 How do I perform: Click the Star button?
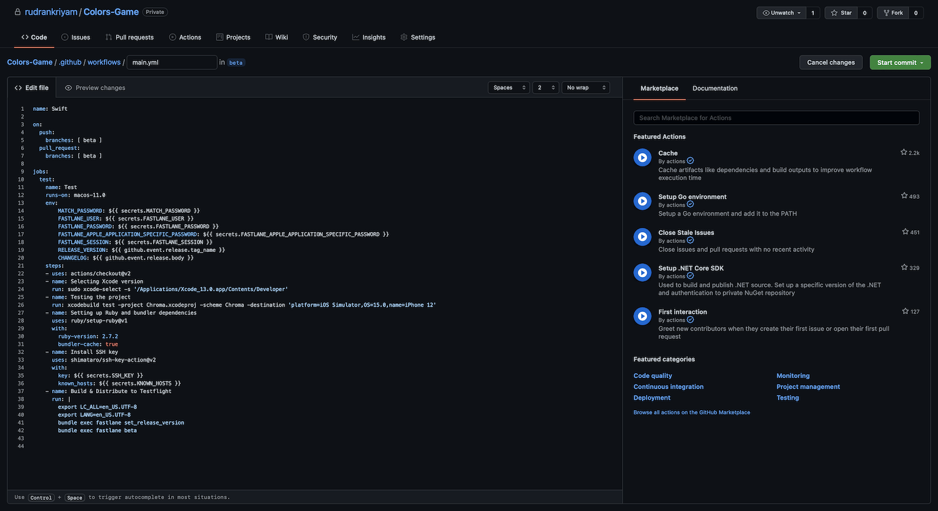841,13
